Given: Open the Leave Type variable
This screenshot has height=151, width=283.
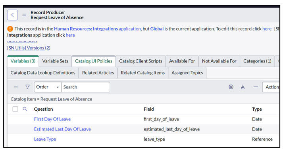Looking at the screenshot, I should [x=45, y=139].
